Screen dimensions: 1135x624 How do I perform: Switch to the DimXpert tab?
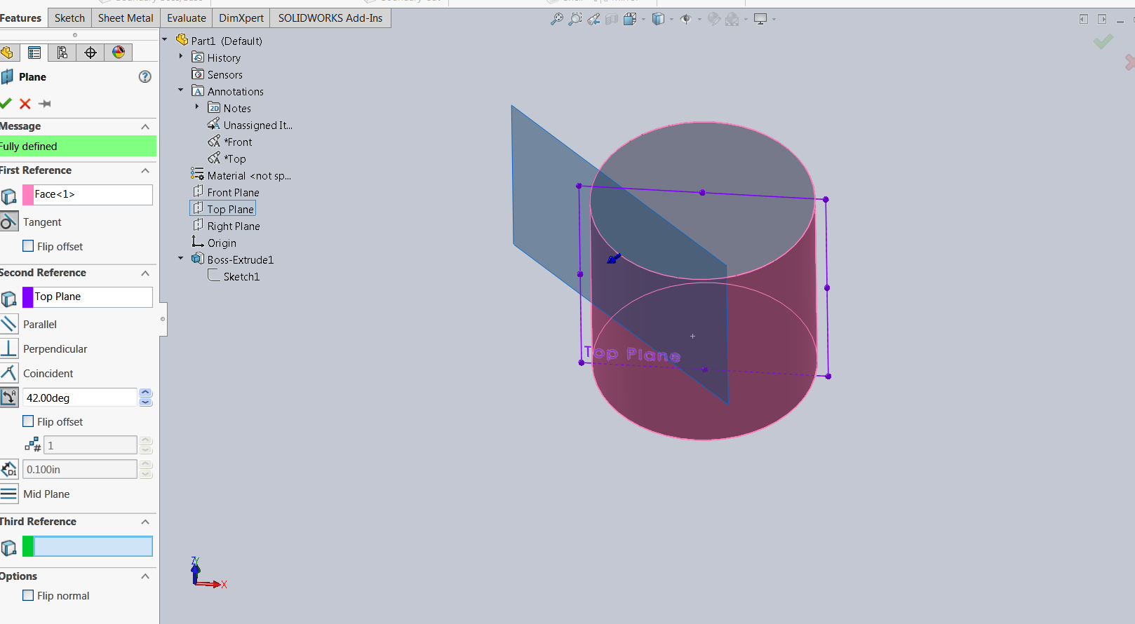241,18
